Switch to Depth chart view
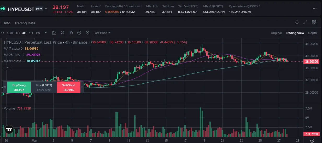Viewport: 322px width, 143px height. tap(312, 33)
